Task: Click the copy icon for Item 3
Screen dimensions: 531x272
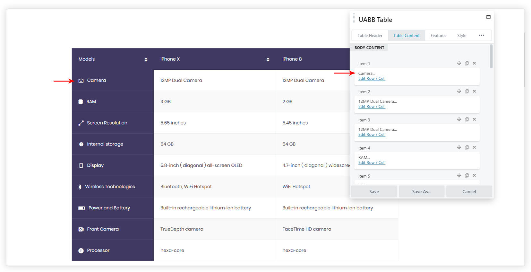Action: (x=467, y=119)
